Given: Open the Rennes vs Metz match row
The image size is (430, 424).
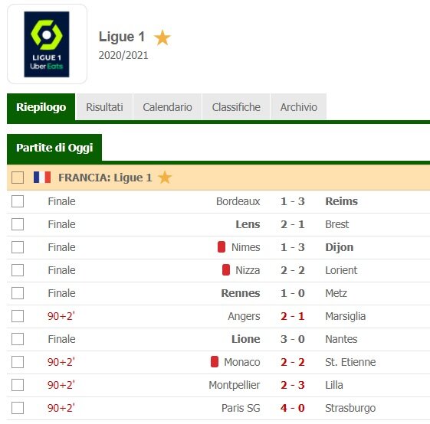Looking at the screenshot, I should tap(218, 293).
